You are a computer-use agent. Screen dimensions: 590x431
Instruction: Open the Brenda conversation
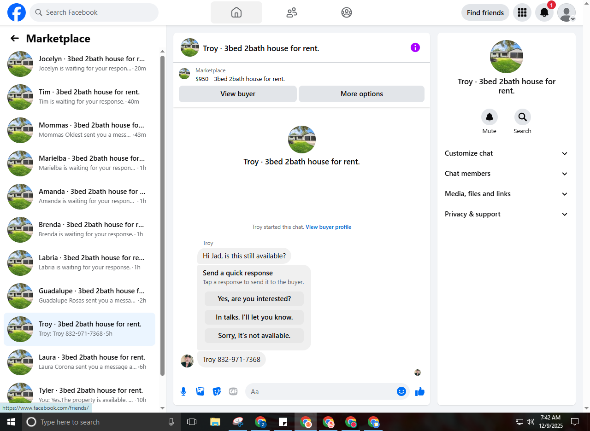[79, 230]
